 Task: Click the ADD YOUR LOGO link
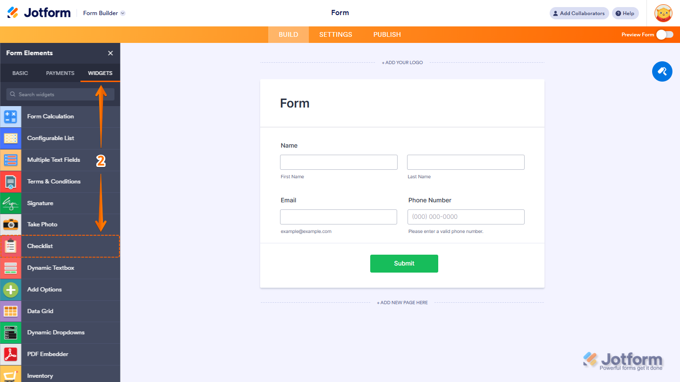tap(402, 62)
